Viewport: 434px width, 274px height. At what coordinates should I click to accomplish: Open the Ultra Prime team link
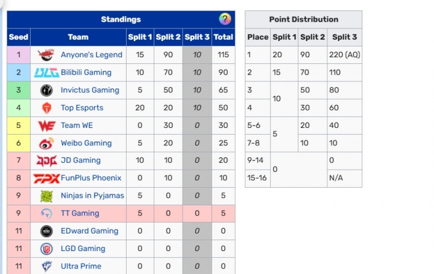(81, 266)
